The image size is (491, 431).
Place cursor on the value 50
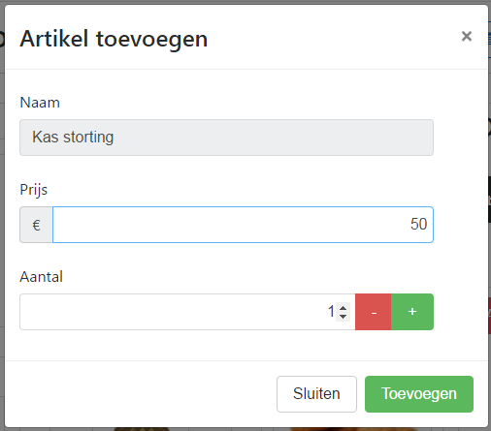tap(418, 224)
